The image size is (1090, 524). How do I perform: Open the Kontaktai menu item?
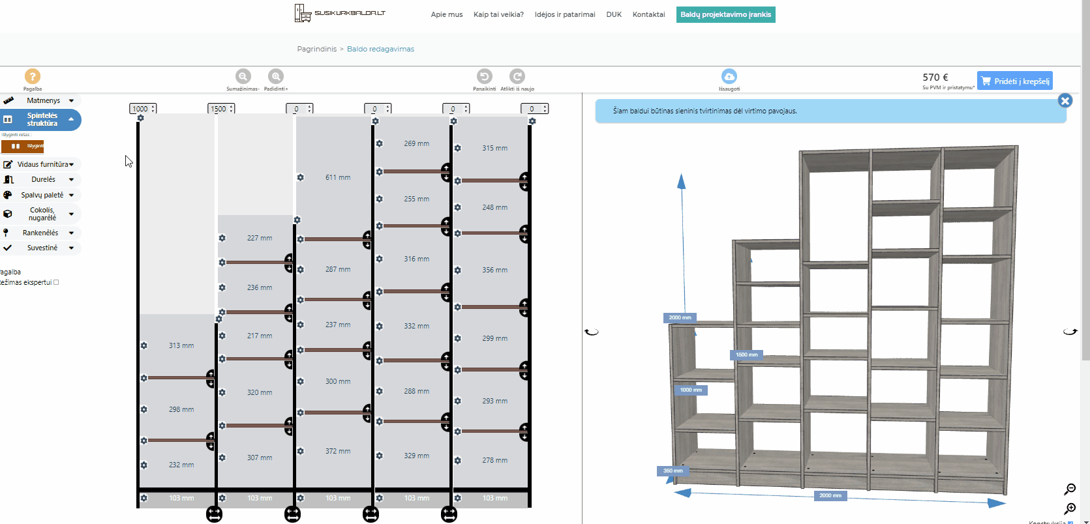[648, 14]
